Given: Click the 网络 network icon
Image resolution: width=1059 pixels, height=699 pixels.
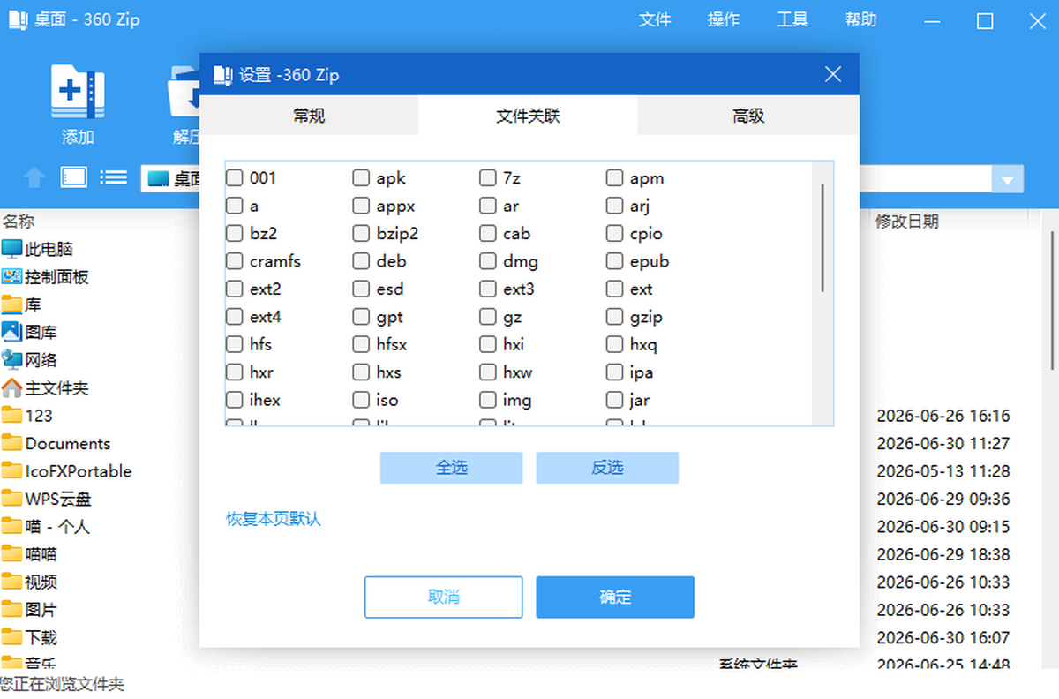Looking at the screenshot, I should [x=11, y=360].
